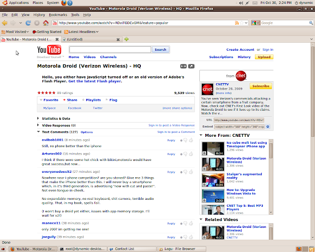Open the back/forward history dropdown arrow
The image size is (315, 252).
[x=21, y=23]
